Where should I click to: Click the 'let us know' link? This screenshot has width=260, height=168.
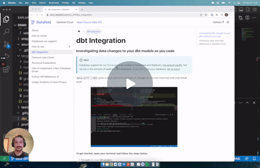[173, 69]
